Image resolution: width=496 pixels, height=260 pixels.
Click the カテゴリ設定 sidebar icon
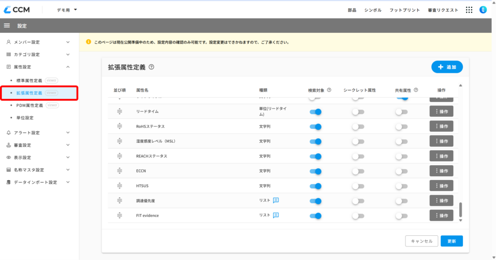(x=9, y=54)
